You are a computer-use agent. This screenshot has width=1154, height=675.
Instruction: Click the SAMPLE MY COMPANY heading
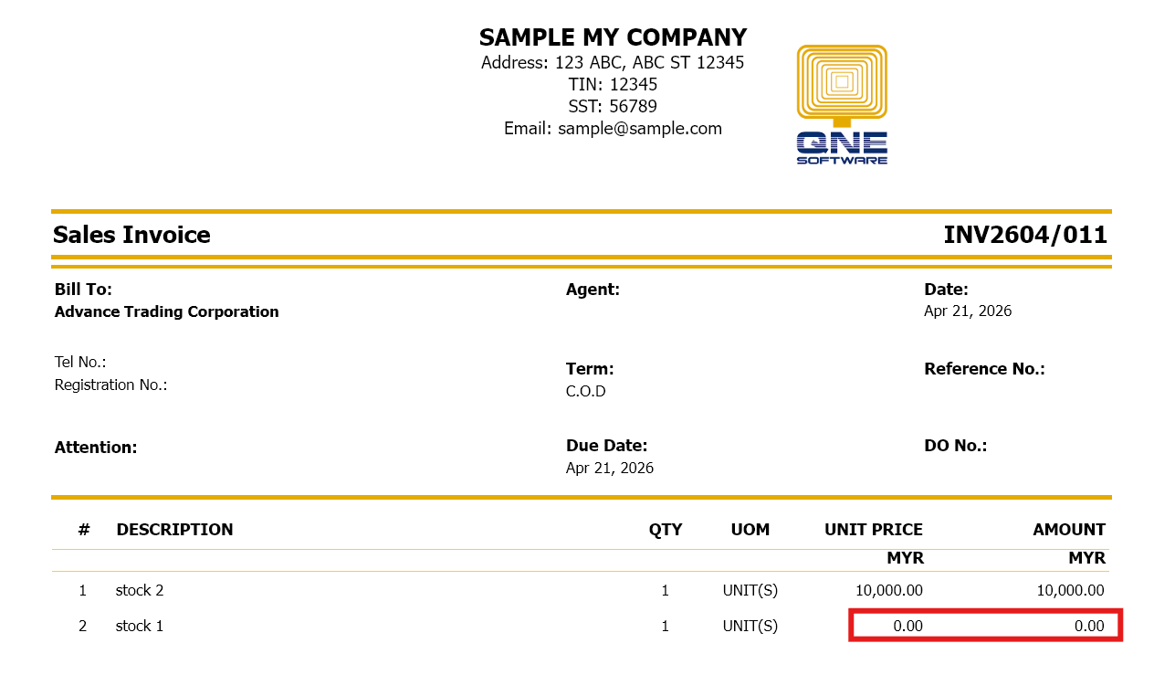[613, 37]
